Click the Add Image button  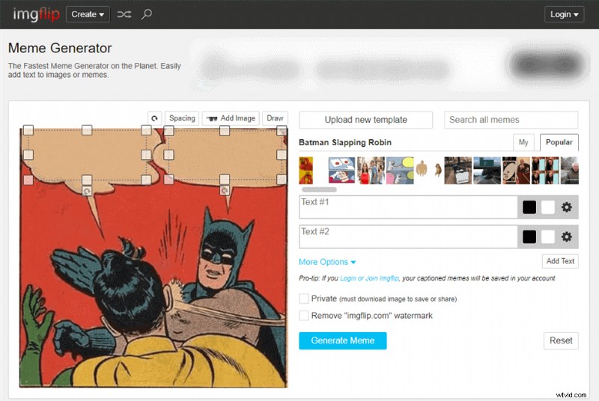(231, 118)
